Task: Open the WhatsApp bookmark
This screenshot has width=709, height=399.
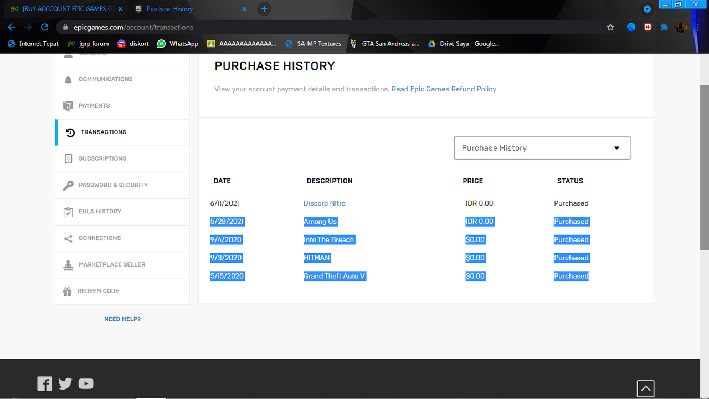Action: click(178, 44)
